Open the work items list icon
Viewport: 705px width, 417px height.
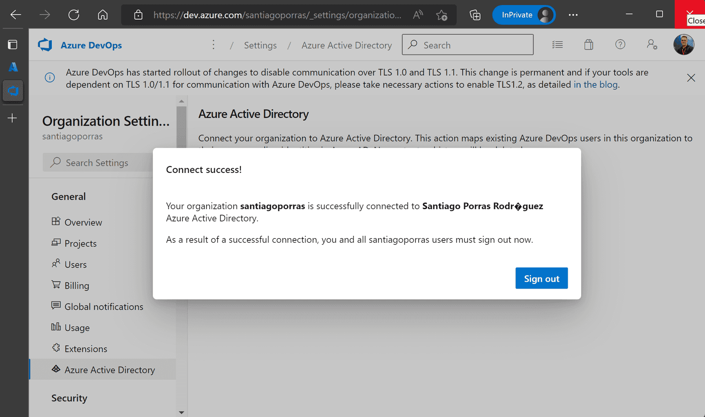click(557, 44)
